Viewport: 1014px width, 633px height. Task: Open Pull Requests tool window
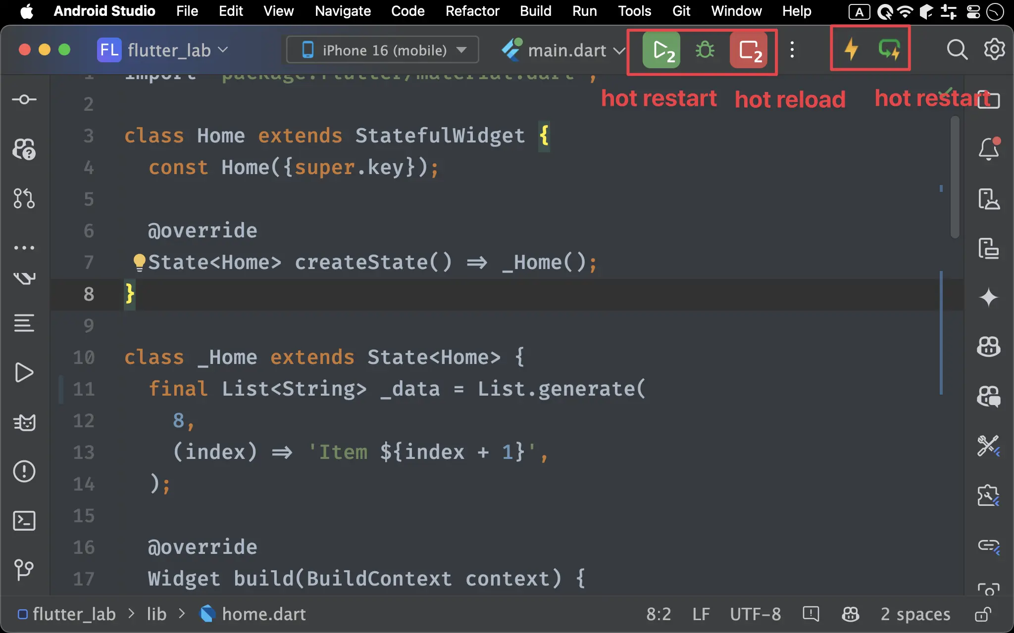click(24, 198)
